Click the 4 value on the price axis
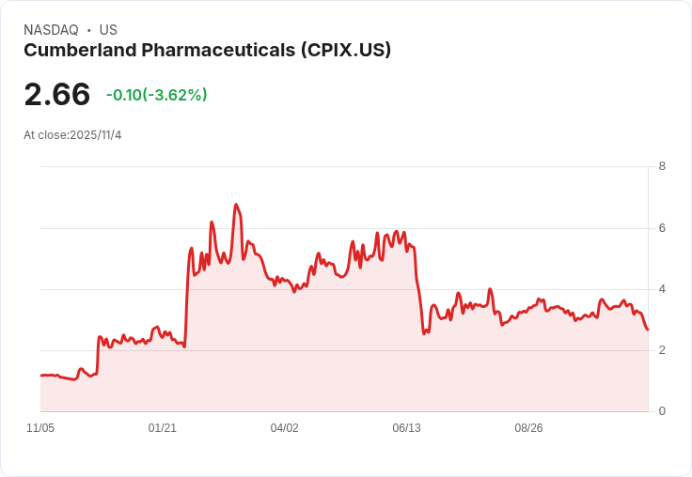The image size is (692, 477). [662, 289]
